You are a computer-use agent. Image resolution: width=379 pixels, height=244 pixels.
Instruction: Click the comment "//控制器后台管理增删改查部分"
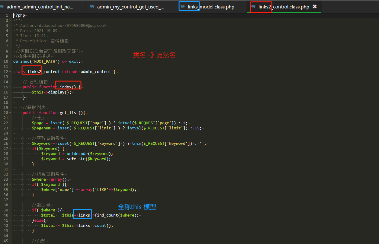pyautogui.click(x=48, y=51)
